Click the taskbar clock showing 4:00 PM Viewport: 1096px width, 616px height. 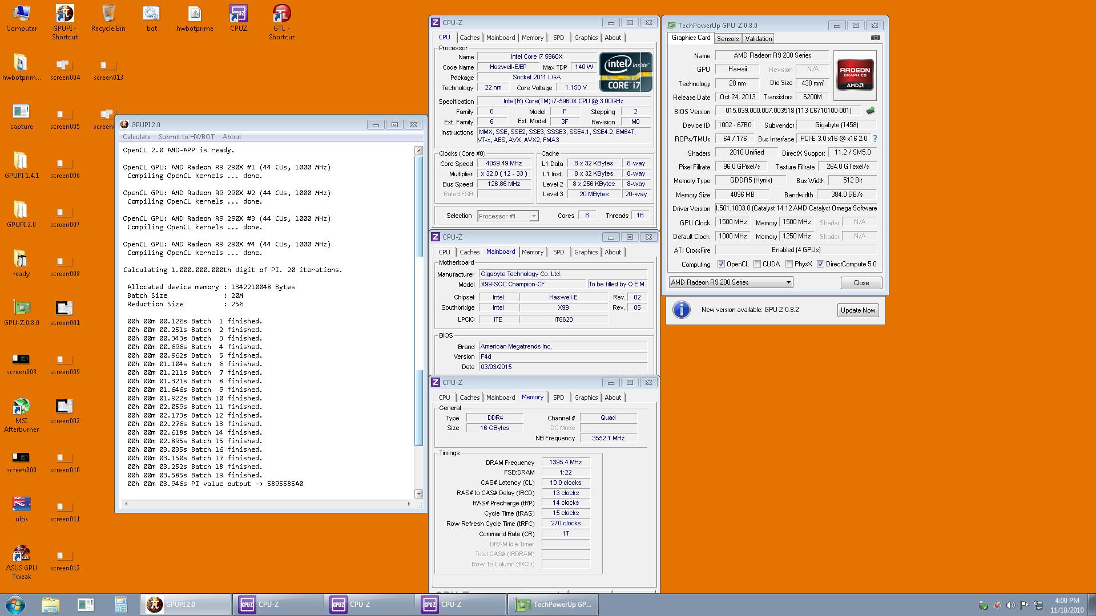pos(1067,605)
